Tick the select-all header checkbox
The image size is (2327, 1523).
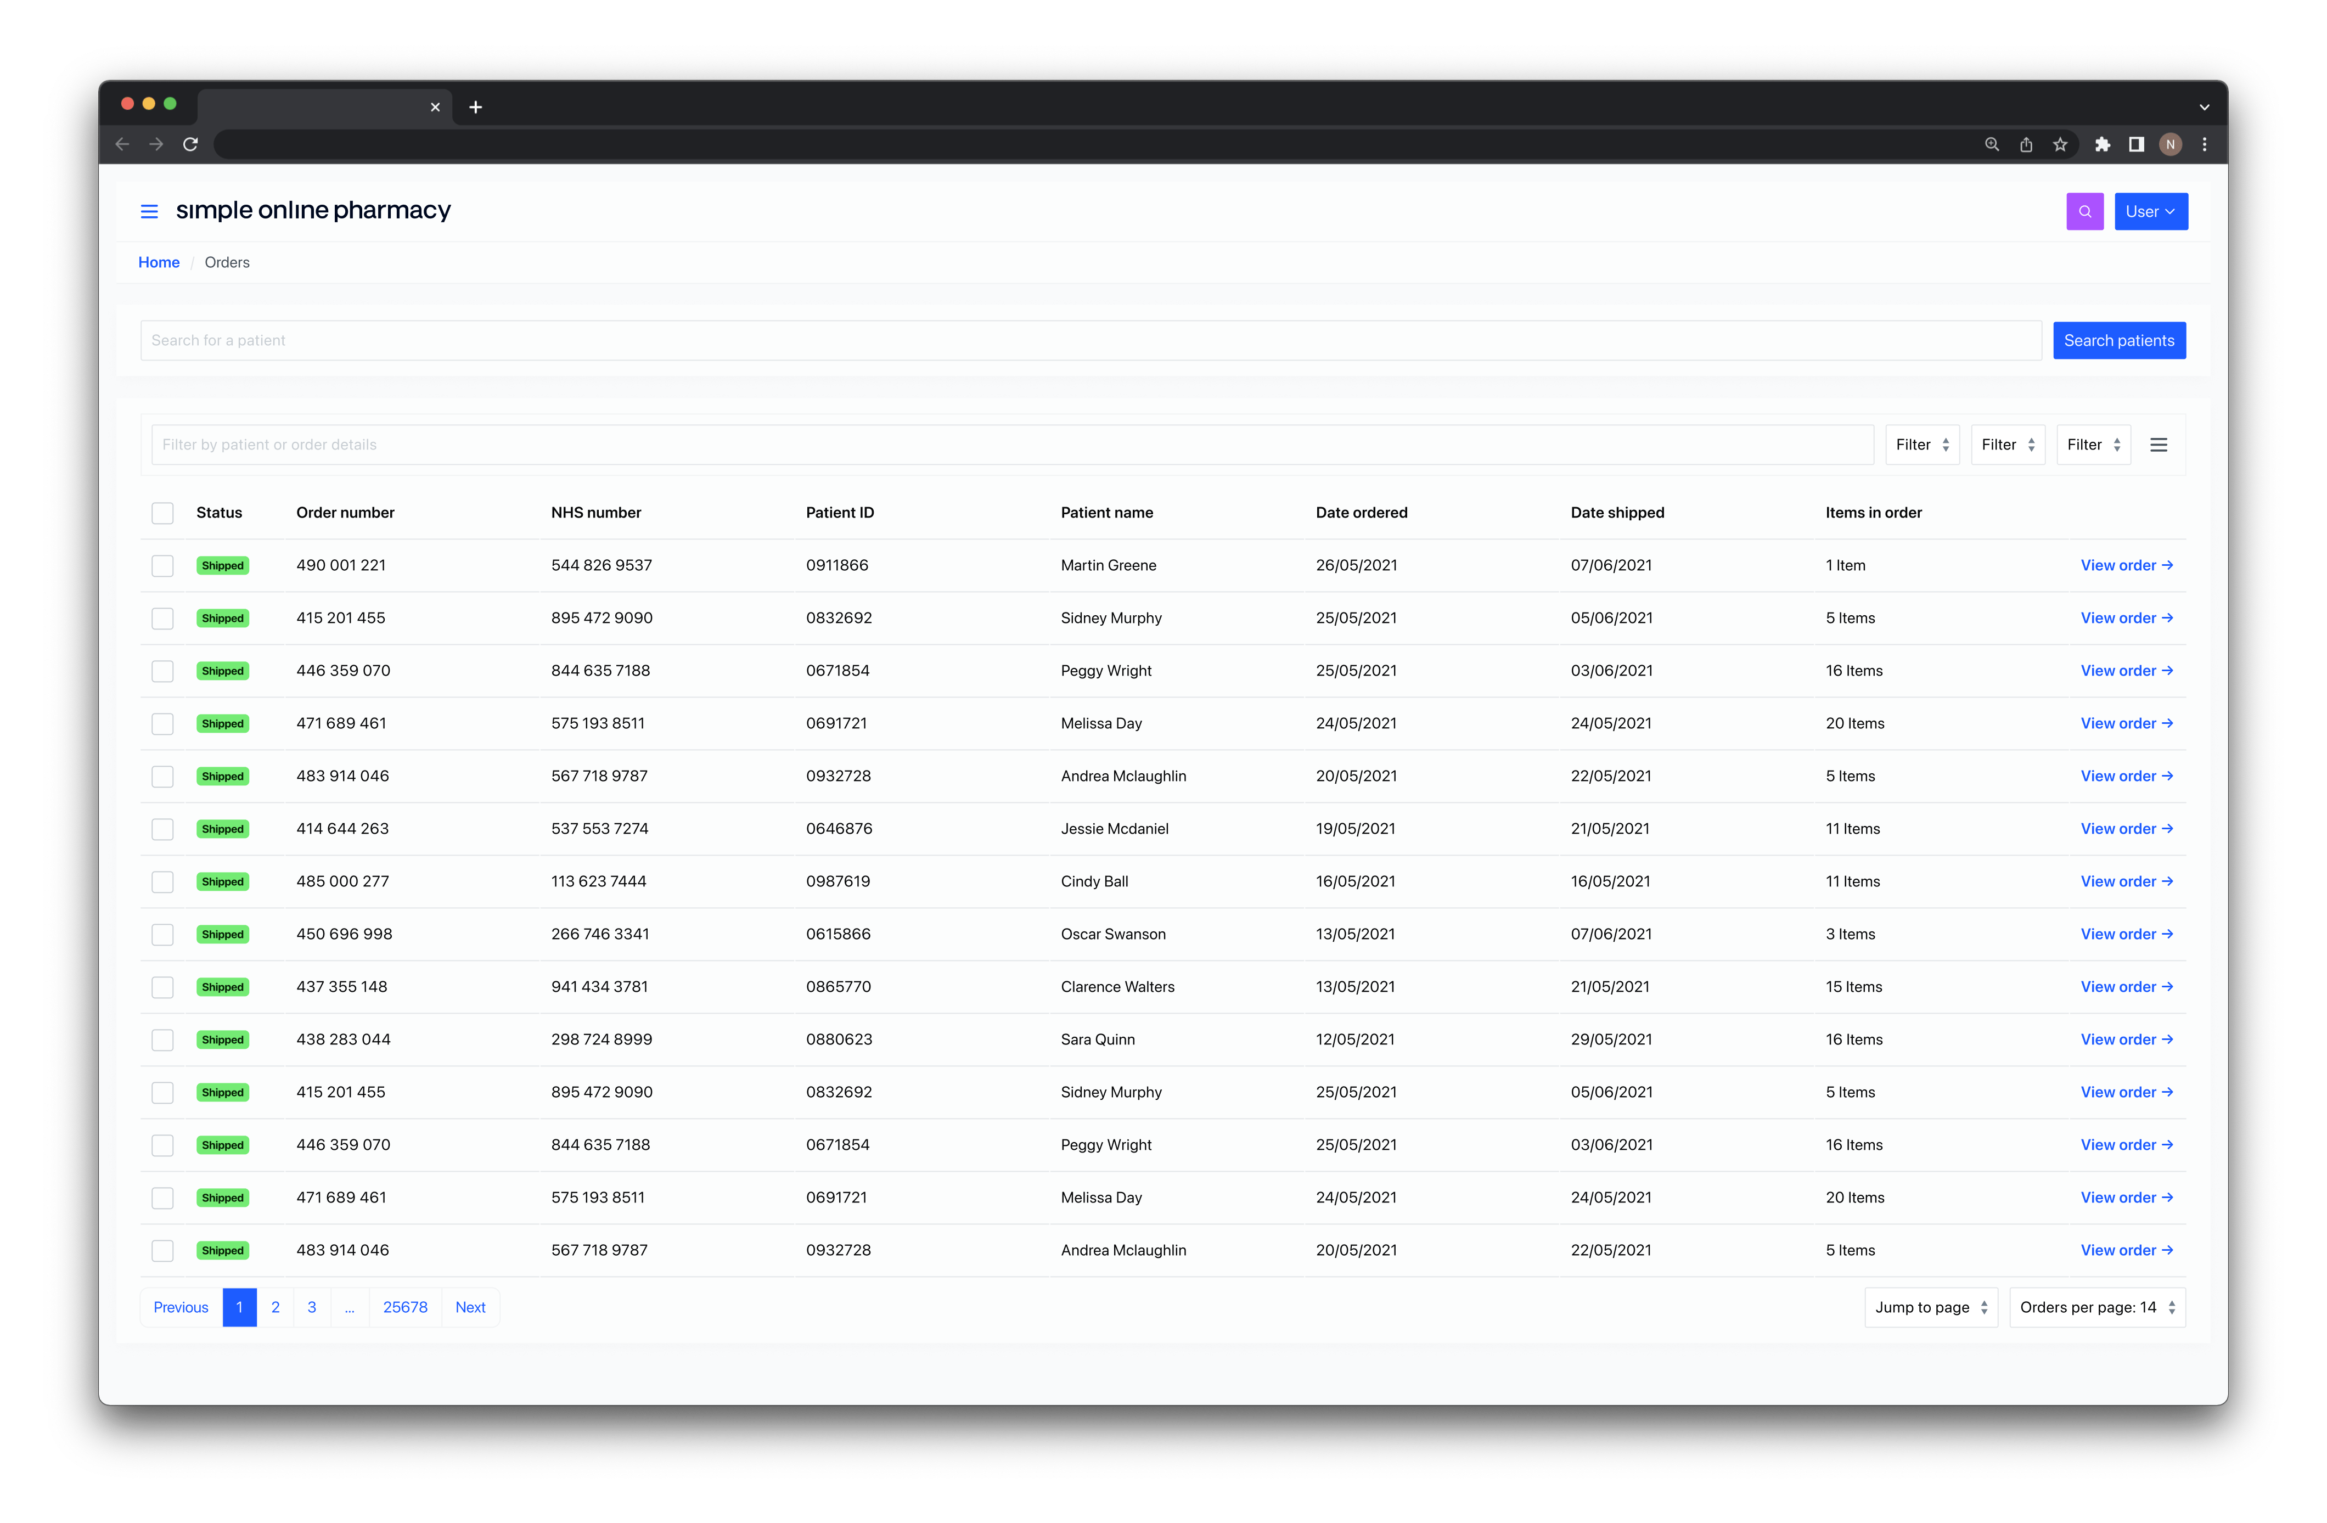tap(162, 513)
